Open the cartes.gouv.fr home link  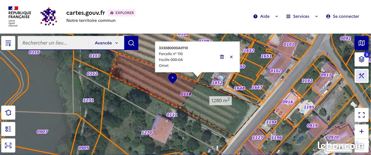86,13
